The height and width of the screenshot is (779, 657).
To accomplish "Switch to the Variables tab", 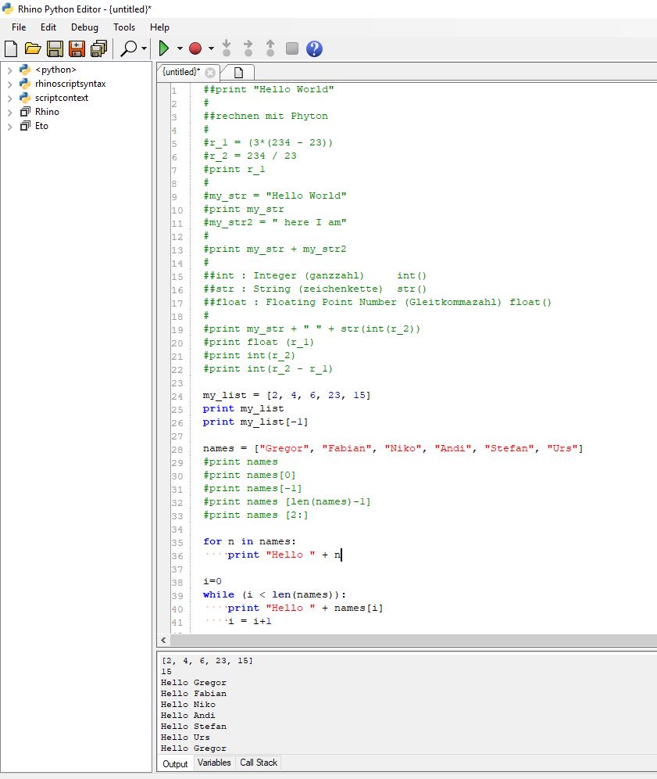I will pyautogui.click(x=214, y=763).
